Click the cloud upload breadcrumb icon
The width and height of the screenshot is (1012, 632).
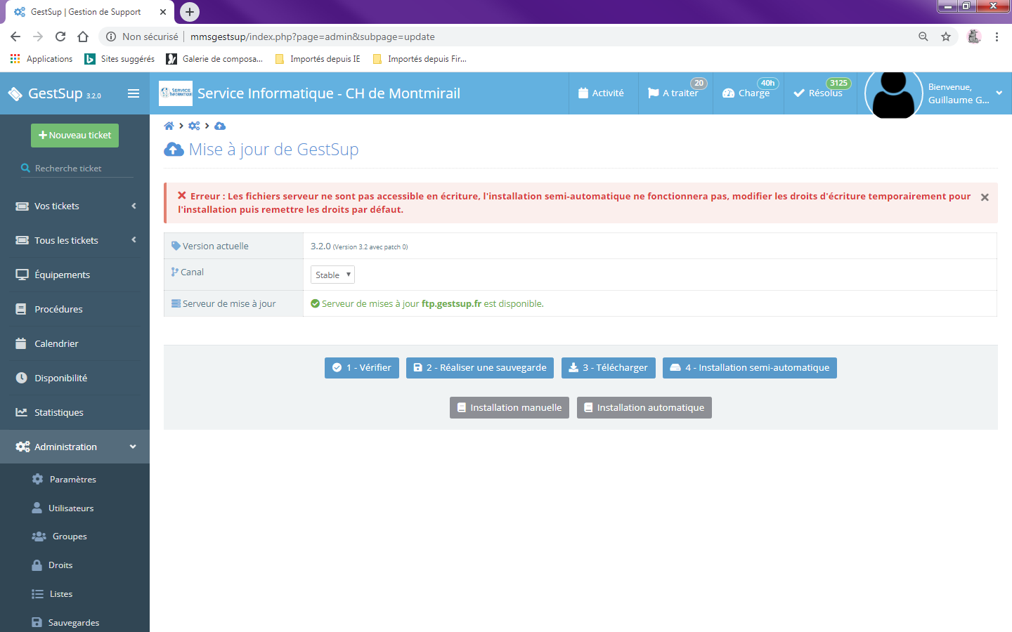220,126
